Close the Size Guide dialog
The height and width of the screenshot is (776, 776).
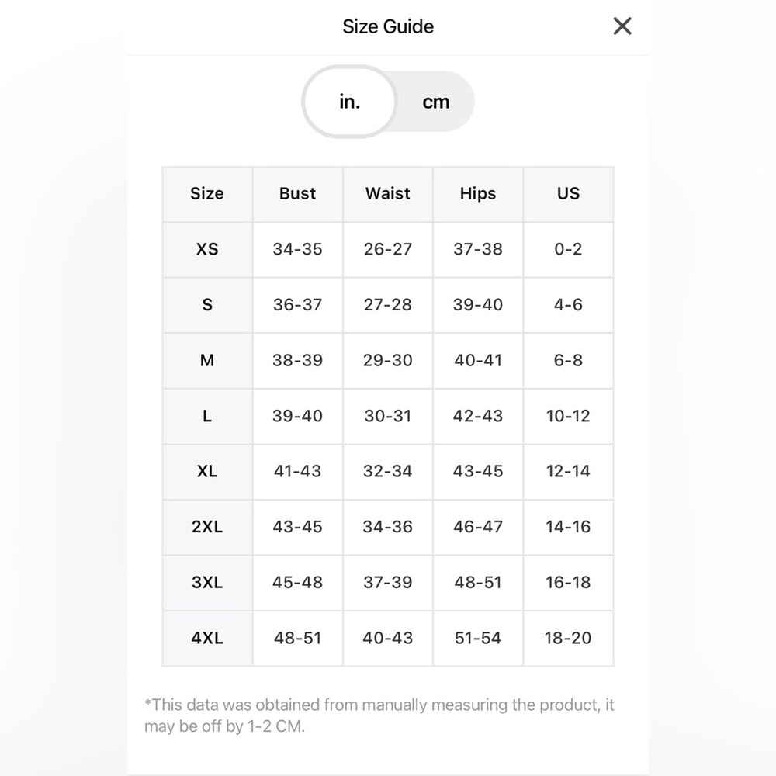622,26
